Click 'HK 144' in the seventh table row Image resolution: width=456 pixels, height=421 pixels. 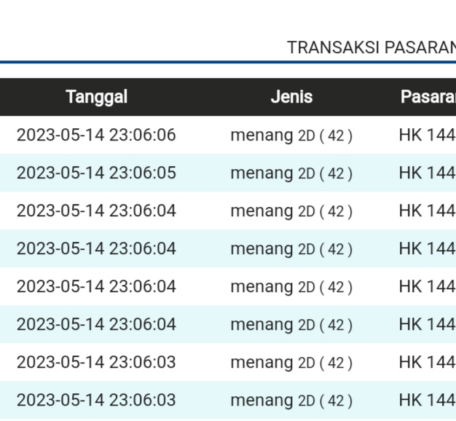point(427,363)
